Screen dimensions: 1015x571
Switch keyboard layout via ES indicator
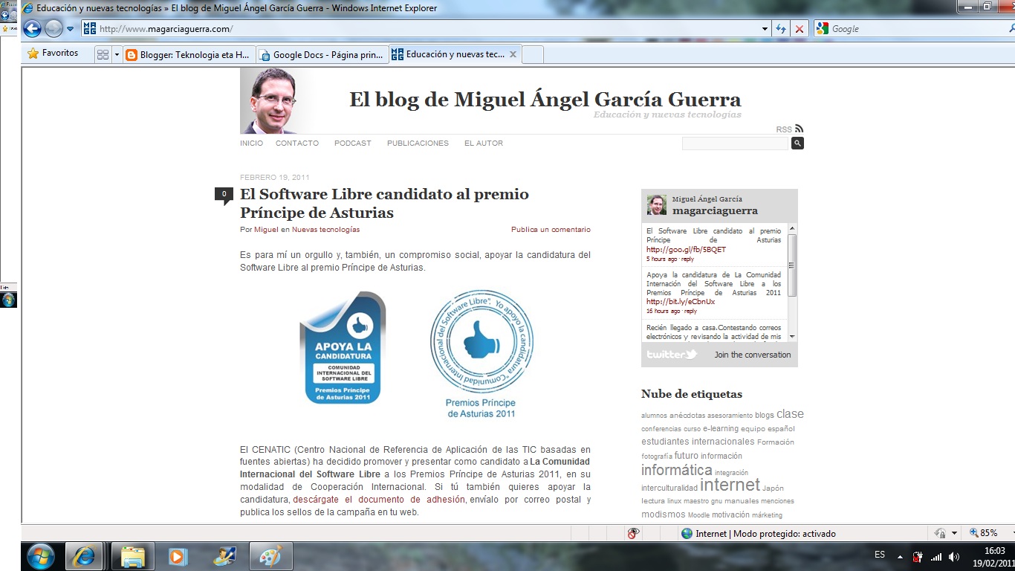tap(879, 555)
